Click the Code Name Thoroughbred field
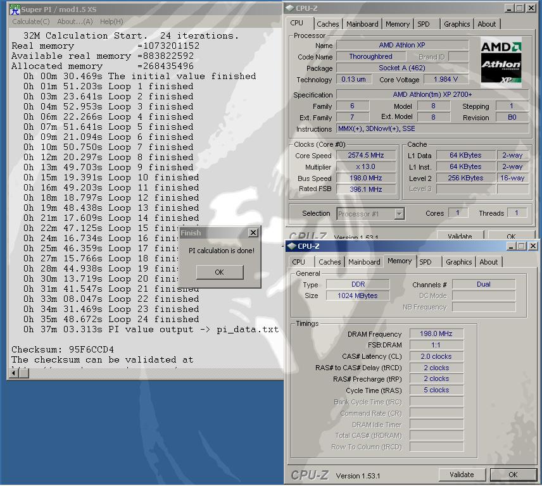Screen dimensions: 542x486 click(371, 57)
